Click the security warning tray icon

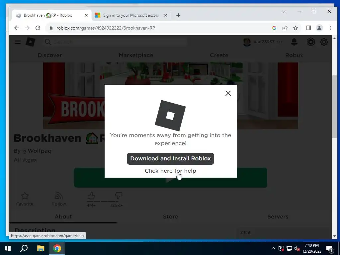pos(281,248)
